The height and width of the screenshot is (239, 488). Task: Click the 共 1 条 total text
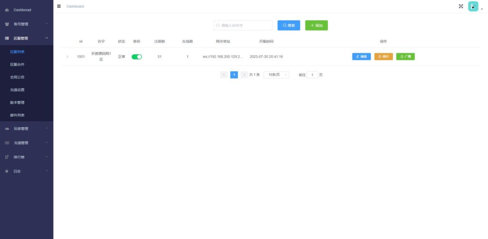point(254,75)
